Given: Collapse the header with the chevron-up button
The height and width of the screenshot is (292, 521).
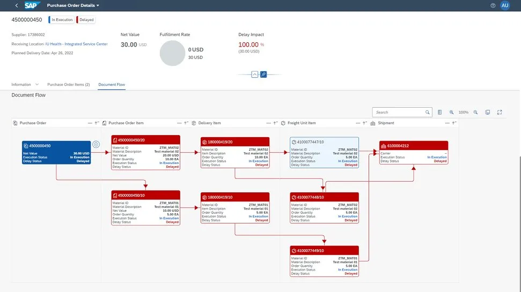Looking at the screenshot, I should (255, 74).
